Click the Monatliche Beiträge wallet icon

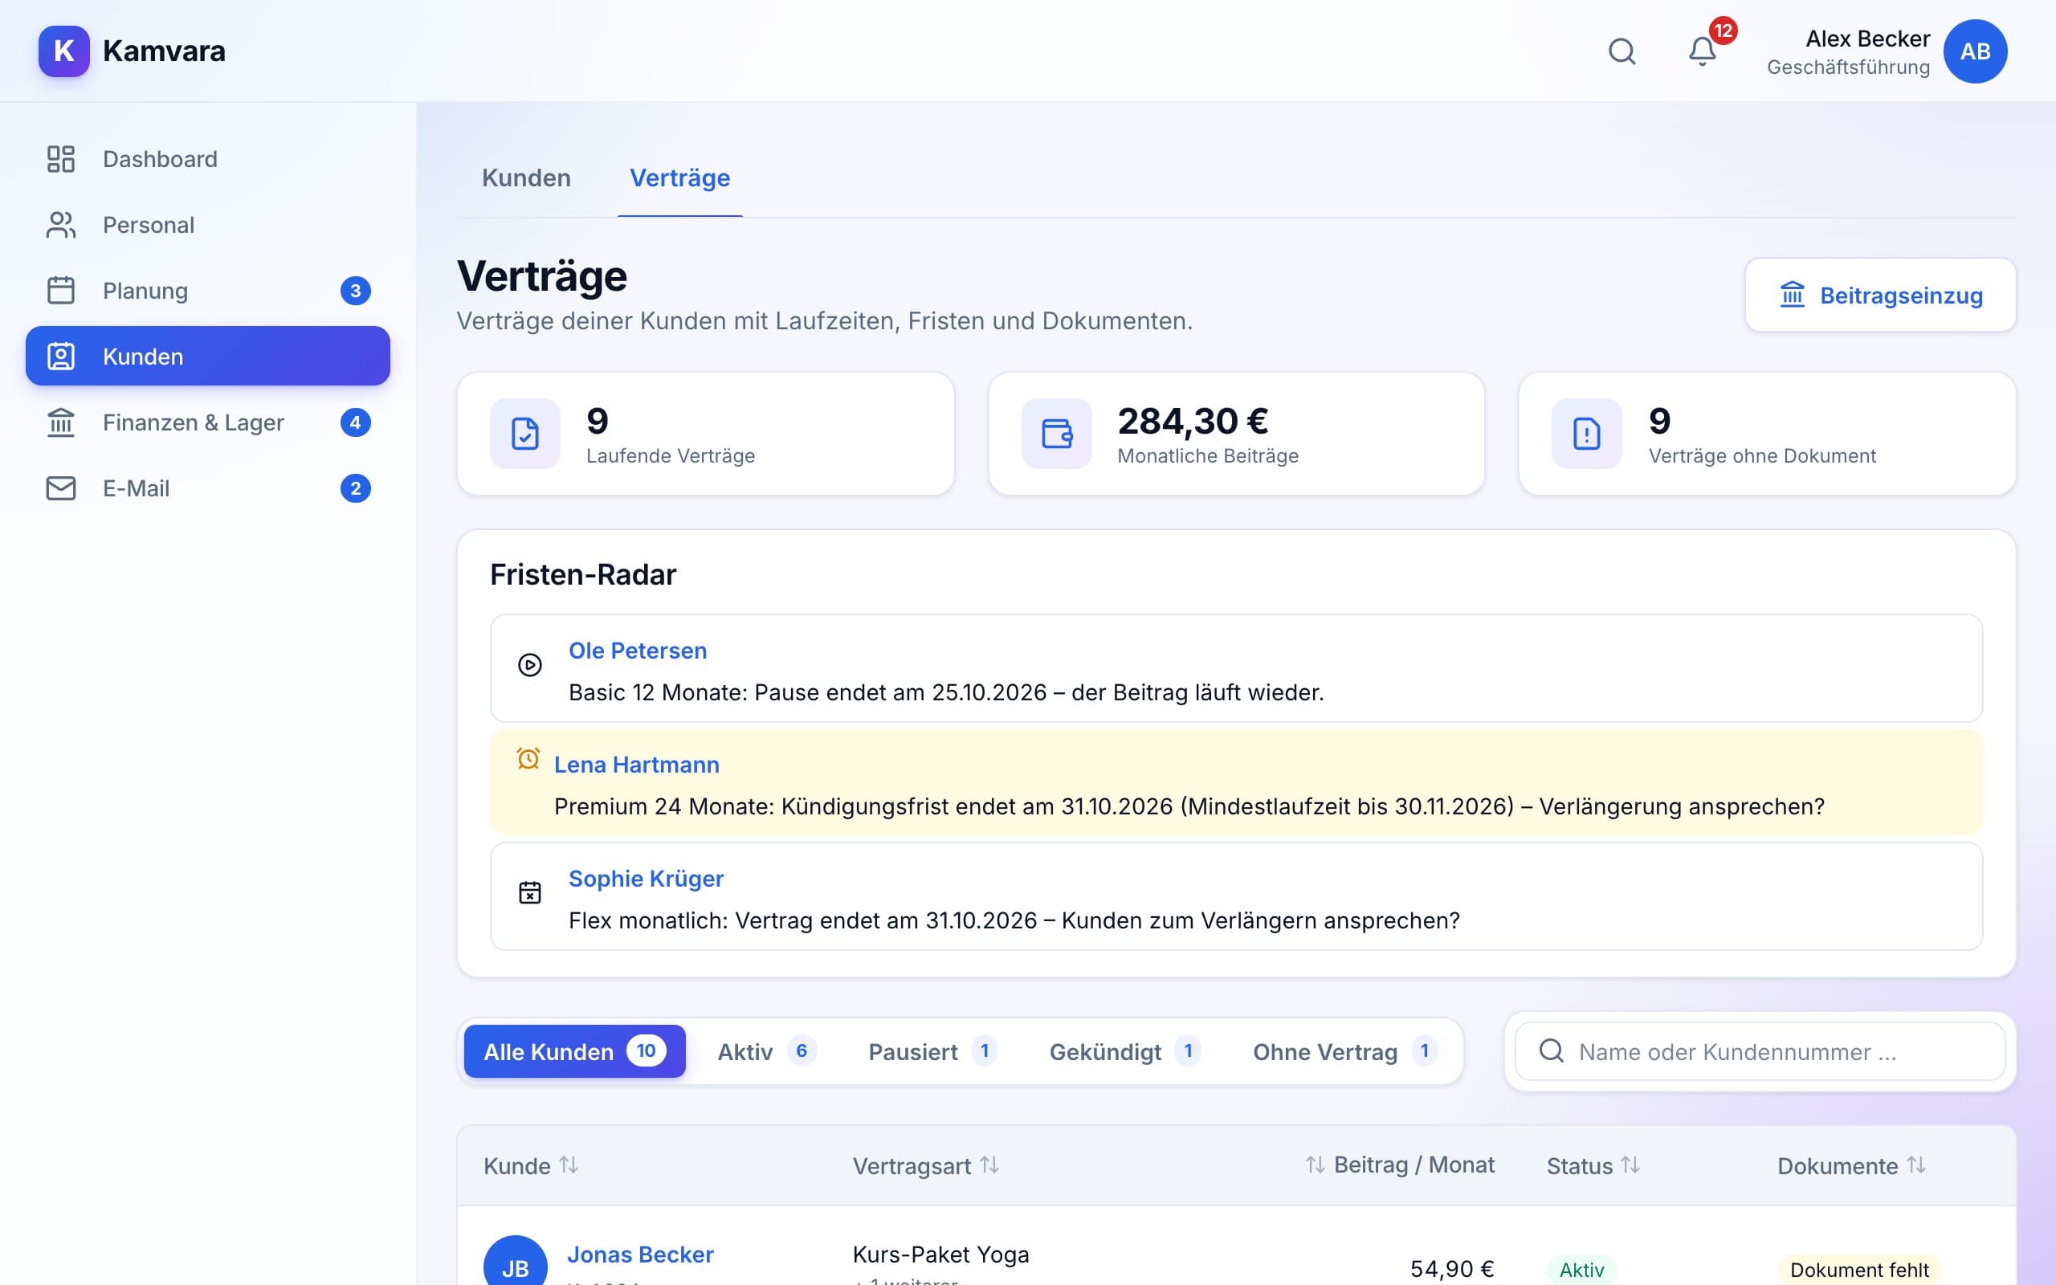1056,434
